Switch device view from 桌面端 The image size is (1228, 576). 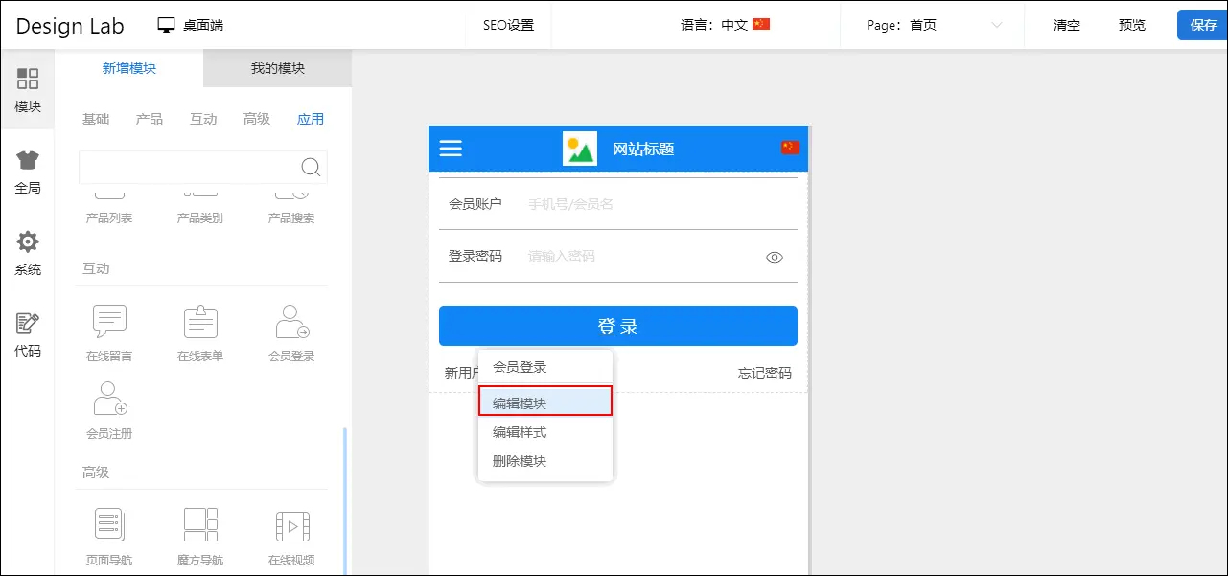[191, 25]
